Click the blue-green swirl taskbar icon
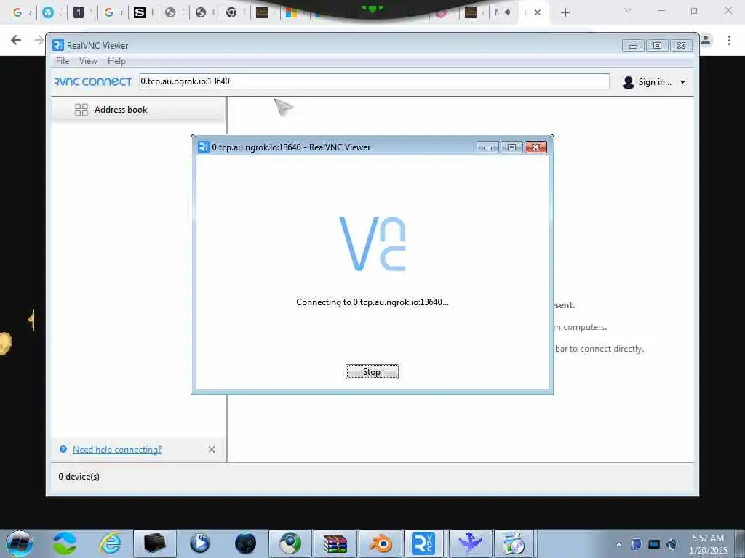The width and height of the screenshot is (745, 558). point(65,543)
